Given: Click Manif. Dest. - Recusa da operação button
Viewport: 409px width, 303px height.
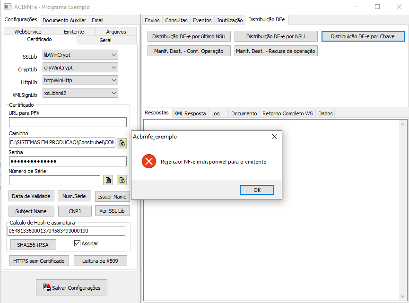Looking at the screenshot, I should tap(276, 51).
